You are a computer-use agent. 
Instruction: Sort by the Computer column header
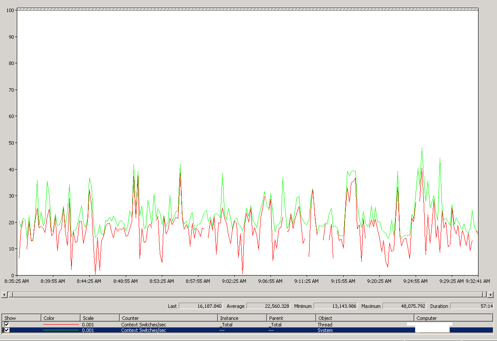(x=453, y=318)
